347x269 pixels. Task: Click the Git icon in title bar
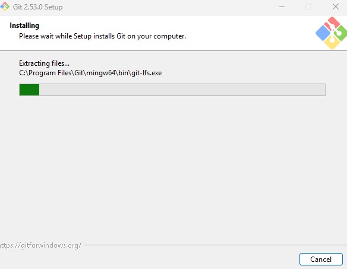[5, 7]
